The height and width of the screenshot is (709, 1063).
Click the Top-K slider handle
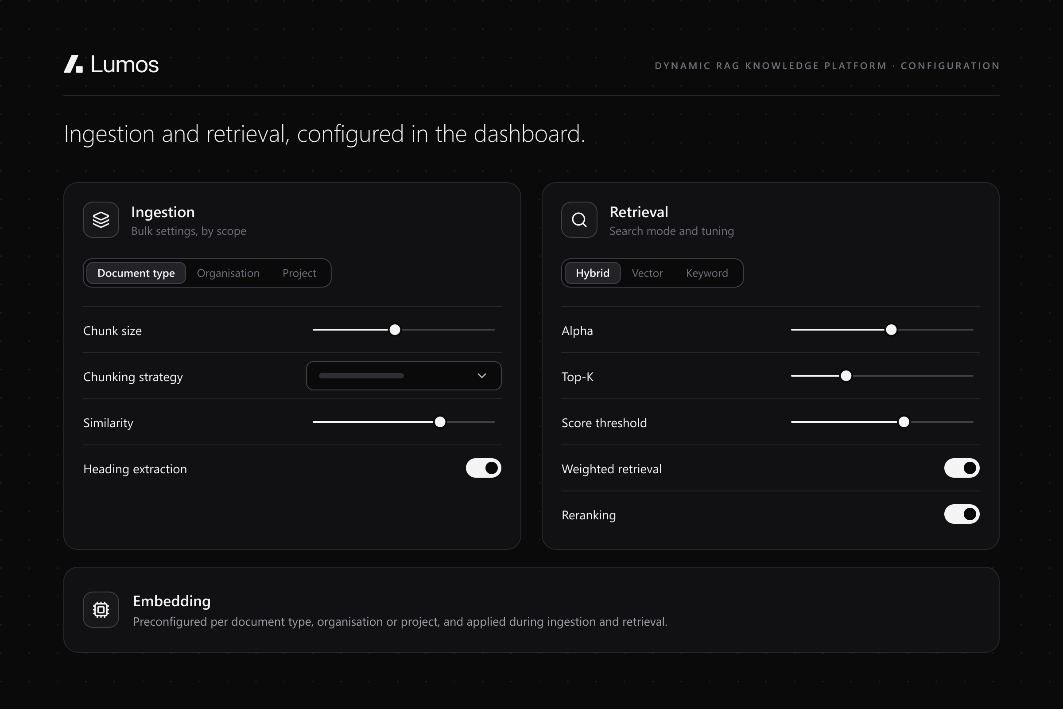click(x=846, y=376)
